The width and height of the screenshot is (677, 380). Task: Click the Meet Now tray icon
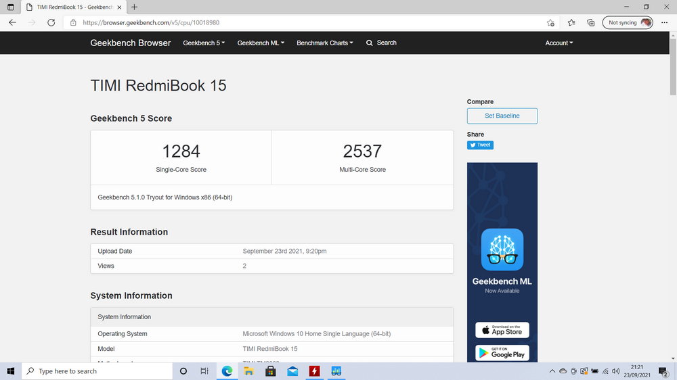pyautogui.click(x=574, y=371)
